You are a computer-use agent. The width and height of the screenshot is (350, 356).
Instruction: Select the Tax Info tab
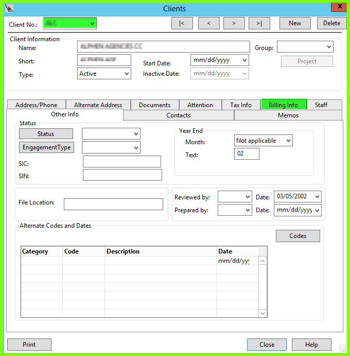pos(241,105)
